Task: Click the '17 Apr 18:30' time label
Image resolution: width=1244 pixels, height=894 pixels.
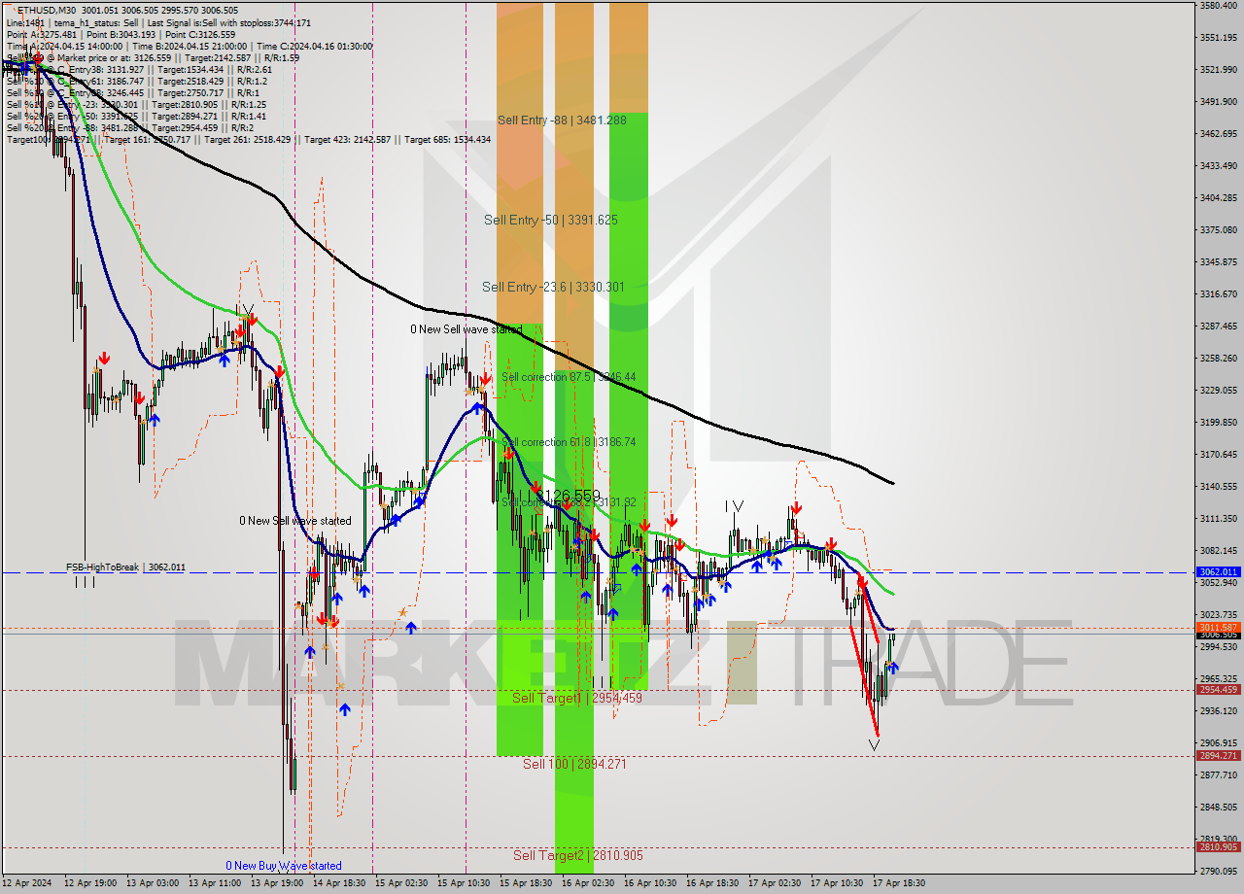Action: (899, 883)
